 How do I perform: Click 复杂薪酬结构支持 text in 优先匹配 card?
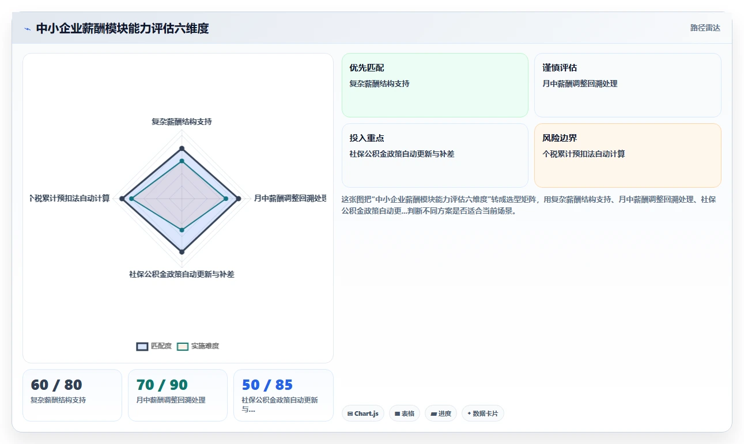point(379,84)
